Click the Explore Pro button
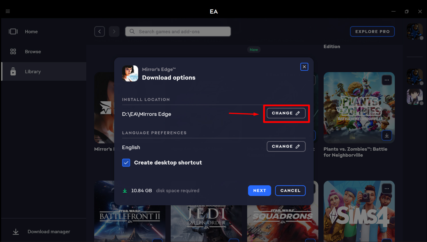Viewport: 427px width, 242px height. coord(372,32)
